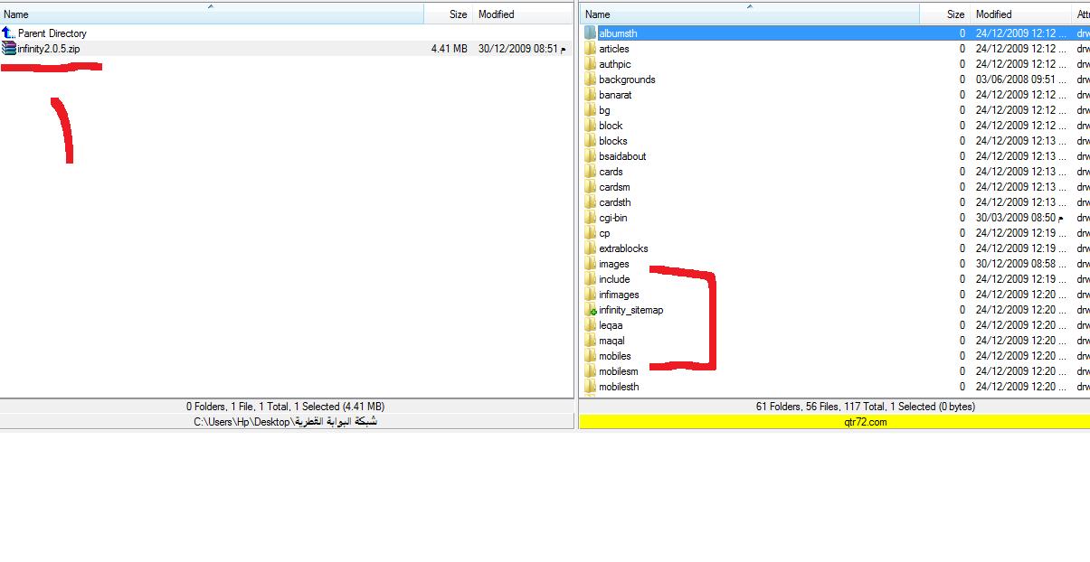Sort local files by Name column

click(x=211, y=14)
